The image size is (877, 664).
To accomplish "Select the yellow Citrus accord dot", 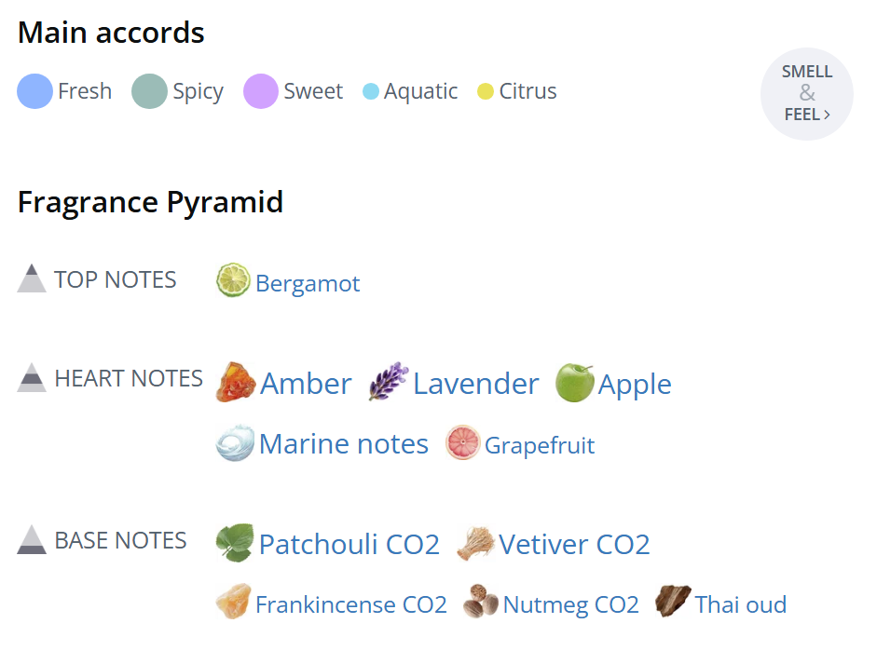I will pyautogui.click(x=486, y=91).
